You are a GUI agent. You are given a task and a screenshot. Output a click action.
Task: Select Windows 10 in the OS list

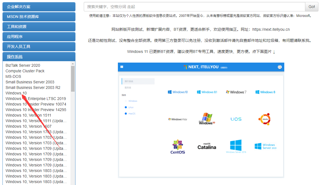[x=16, y=93]
